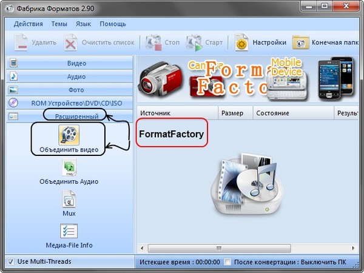Viewport: 364px width, 273px height.
Task: Click the disc icon of ROM Устройство
Action: (13, 103)
